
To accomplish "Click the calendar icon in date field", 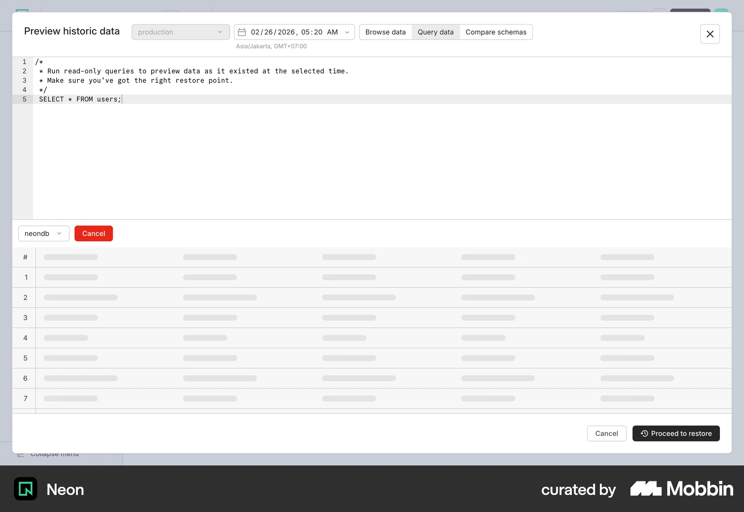I will click(242, 32).
